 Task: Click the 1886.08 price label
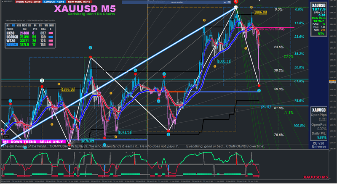pyautogui.click(x=260, y=12)
